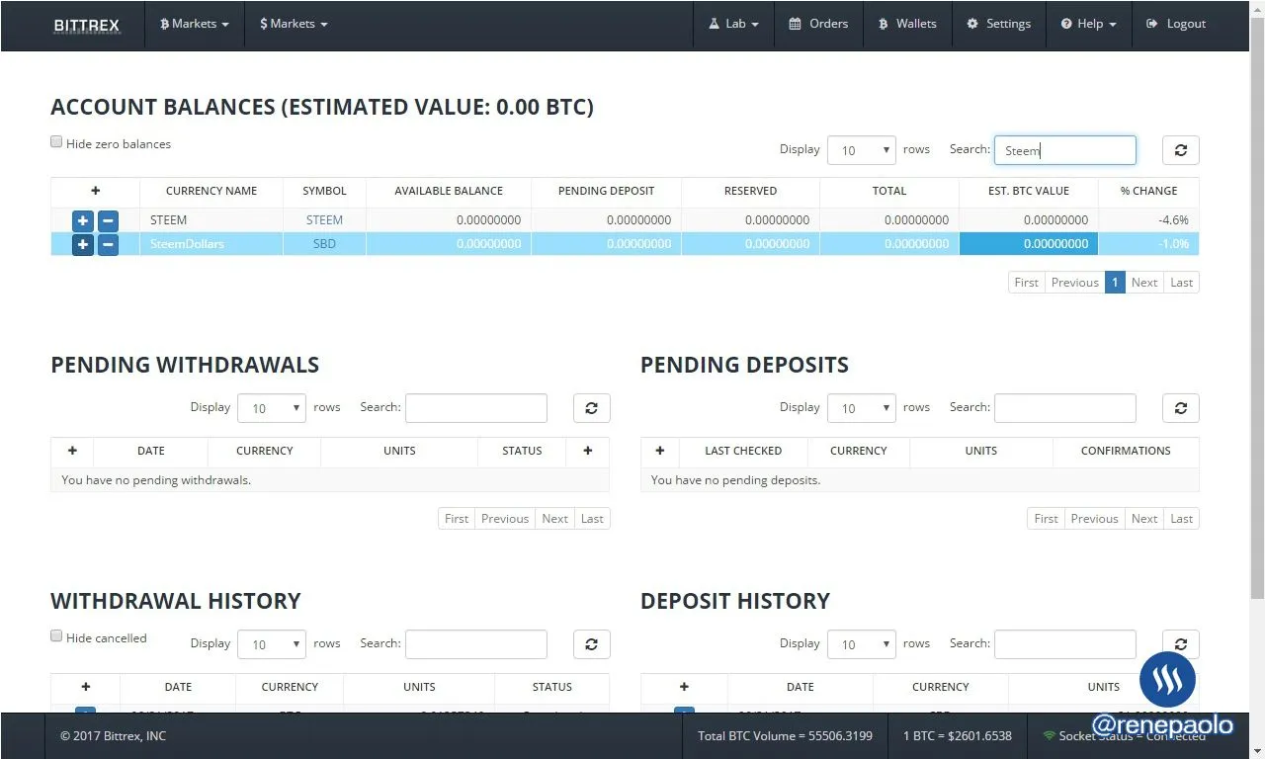Click the 1 BTC = $2601.6538 footer text
This screenshot has width=1265, height=759.
[958, 736]
